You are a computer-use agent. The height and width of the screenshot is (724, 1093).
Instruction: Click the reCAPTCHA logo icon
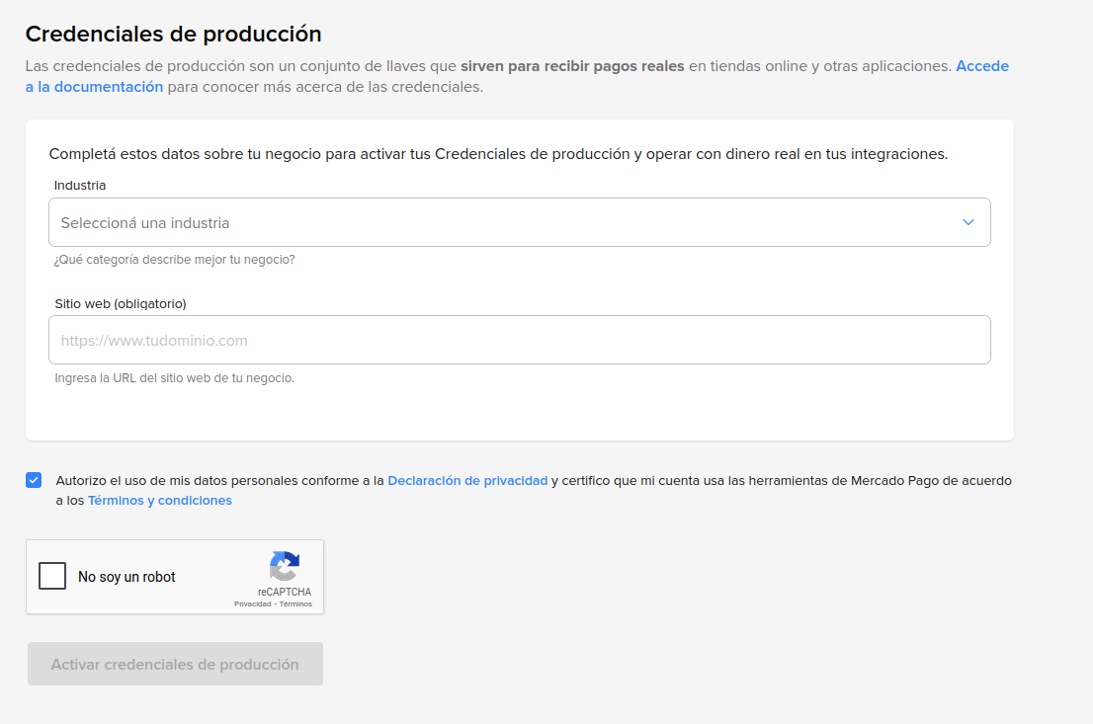pyautogui.click(x=284, y=567)
